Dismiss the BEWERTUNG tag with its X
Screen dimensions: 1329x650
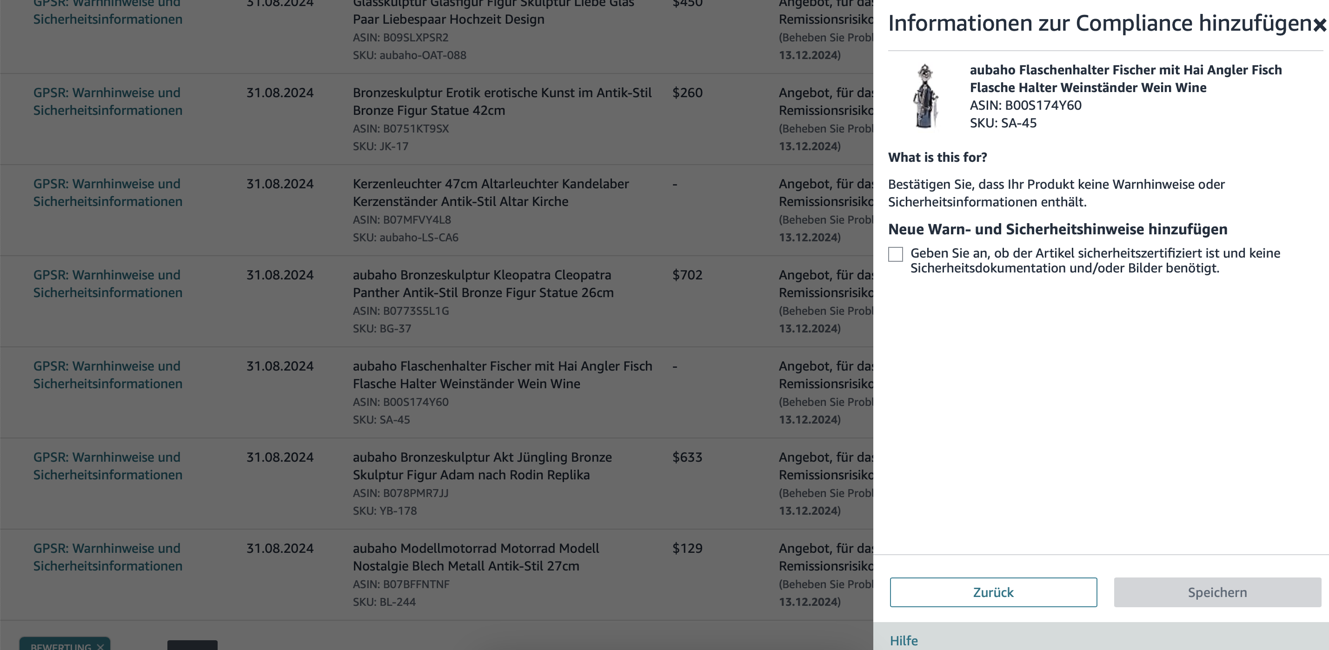tap(100, 646)
